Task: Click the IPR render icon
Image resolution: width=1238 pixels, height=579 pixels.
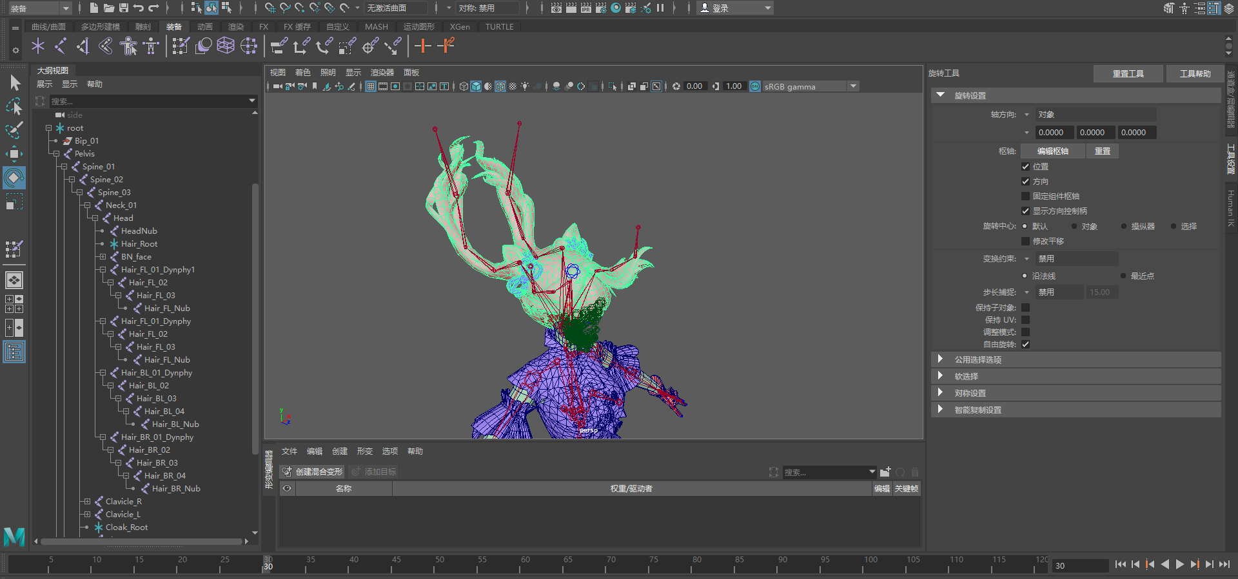Action: 586,8
